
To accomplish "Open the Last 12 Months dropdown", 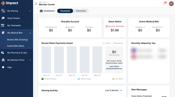I will click(x=113, y=90).
